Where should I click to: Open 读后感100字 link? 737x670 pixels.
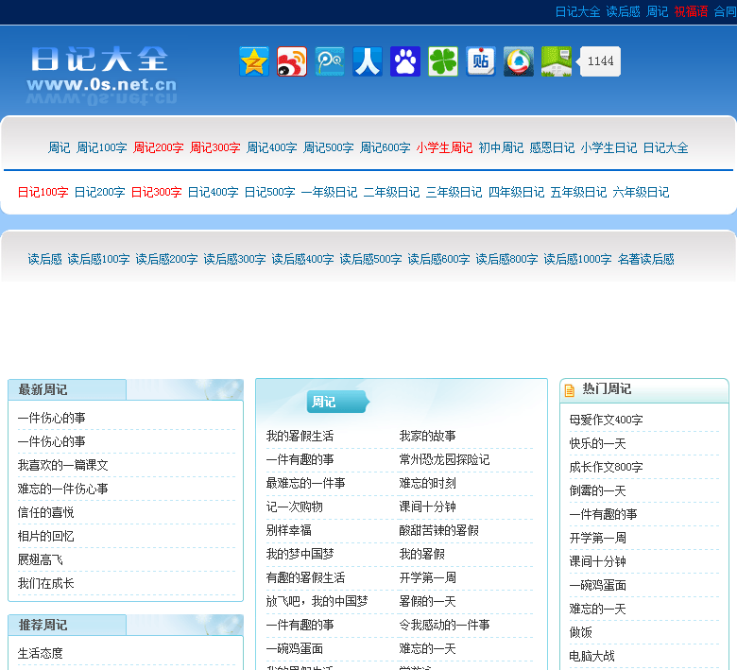(x=98, y=259)
